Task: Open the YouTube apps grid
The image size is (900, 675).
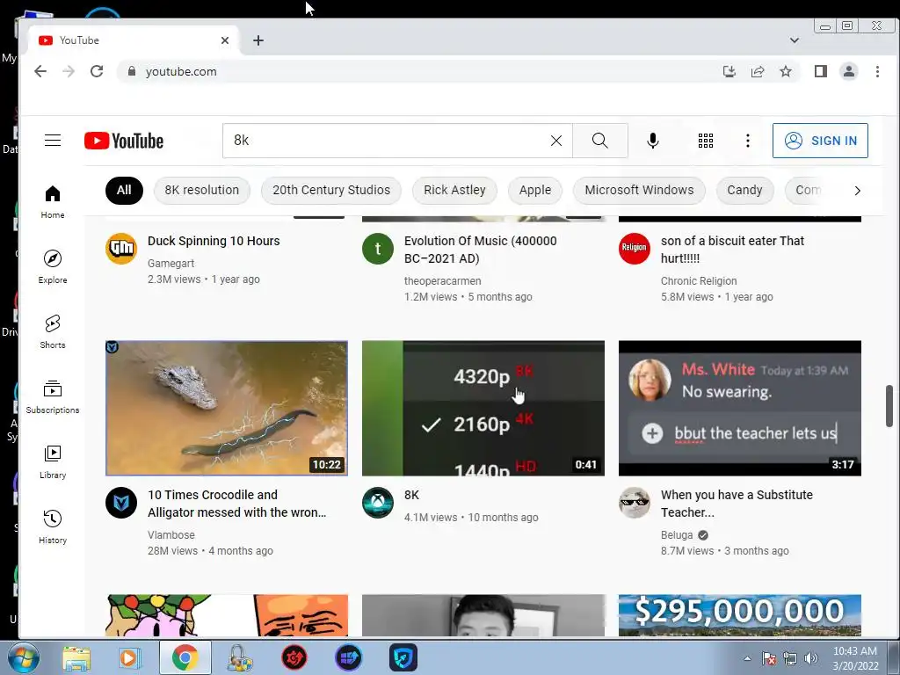Action: 706,141
